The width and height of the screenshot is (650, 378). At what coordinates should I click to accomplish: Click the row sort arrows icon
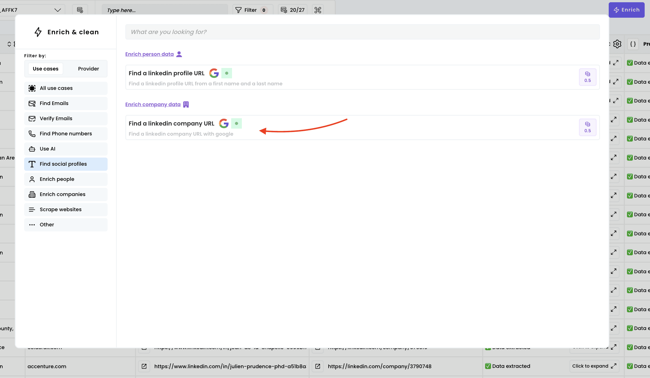point(9,44)
